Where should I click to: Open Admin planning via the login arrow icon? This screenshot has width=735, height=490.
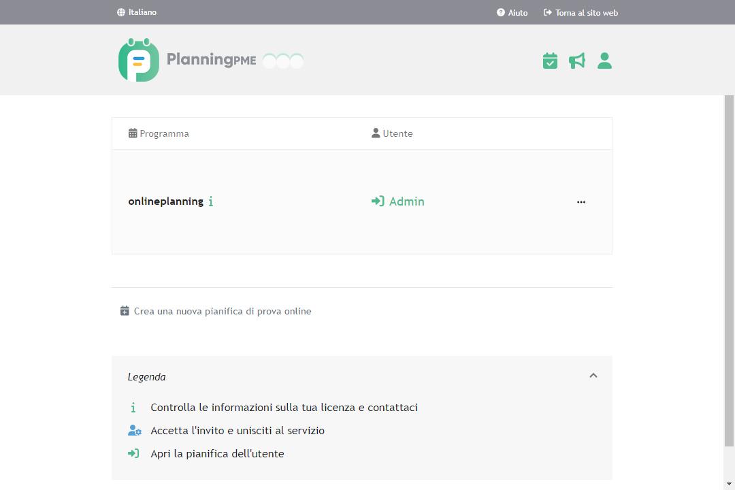(x=377, y=201)
